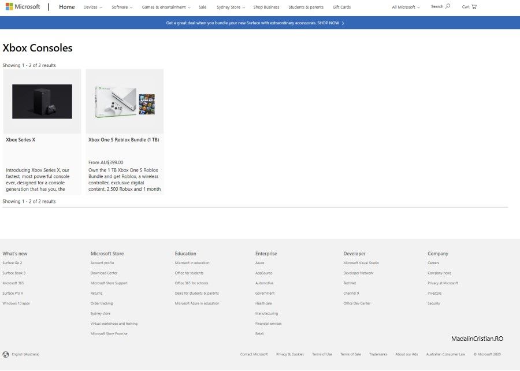The height and width of the screenshot is (371, 520).
Task: Open the Retail footer link
Action: (x=259, y=334)
